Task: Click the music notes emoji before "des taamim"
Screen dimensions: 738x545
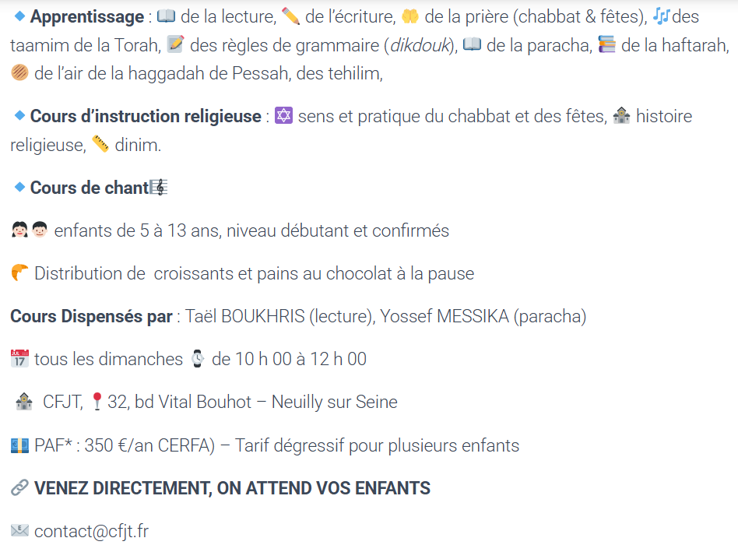Action: pyautogui.click(x=661, y=16)
